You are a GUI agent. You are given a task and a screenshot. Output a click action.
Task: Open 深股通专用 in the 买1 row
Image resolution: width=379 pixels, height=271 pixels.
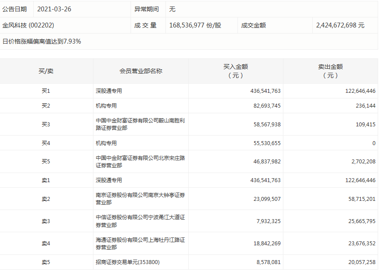click(x=109, y=91)
